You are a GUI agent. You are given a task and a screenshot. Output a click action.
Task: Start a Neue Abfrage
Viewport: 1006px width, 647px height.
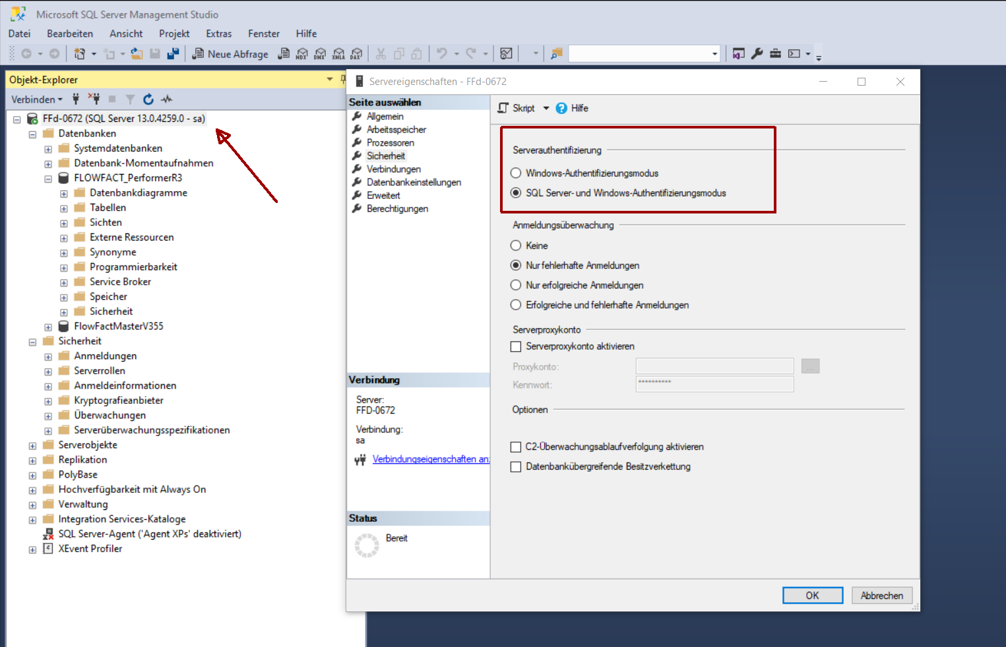coord(230,54)
